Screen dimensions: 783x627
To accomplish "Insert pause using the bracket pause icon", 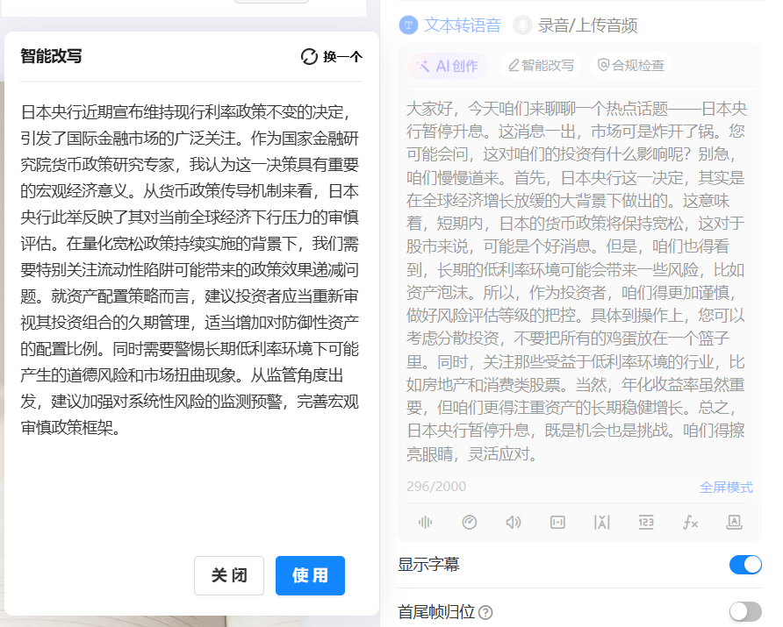I will tap(557, 523).
